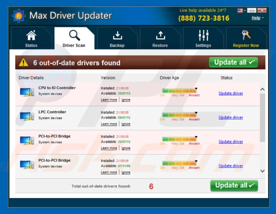Click the driver age bar for CPU to IO Controller

point(179,90)
